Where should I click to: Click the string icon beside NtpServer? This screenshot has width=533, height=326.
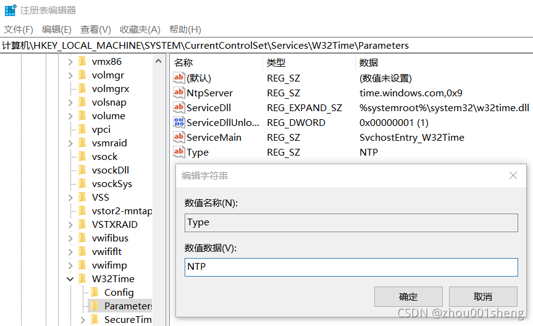click(x=179, y=93)
